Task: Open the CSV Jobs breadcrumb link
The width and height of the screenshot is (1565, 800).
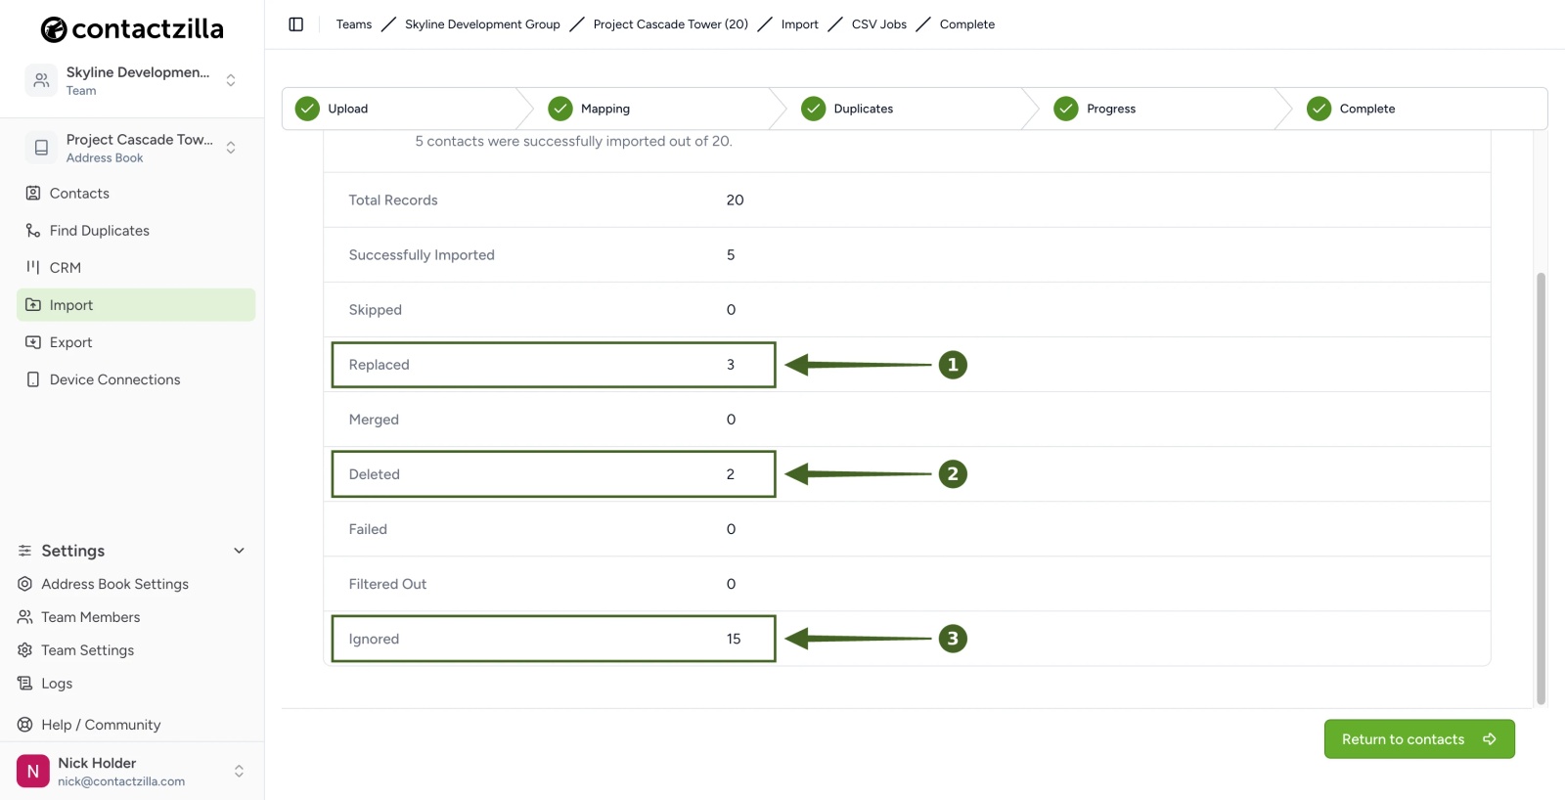Action: 879,24
